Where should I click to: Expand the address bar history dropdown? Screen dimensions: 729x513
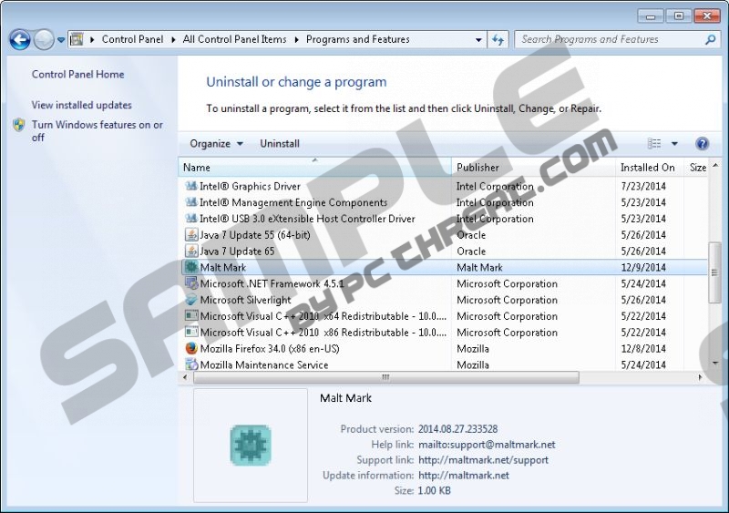(x=479, y=39)
